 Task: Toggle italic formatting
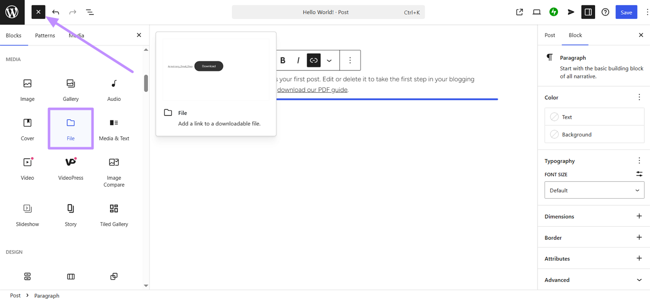[x=298, y=60]
